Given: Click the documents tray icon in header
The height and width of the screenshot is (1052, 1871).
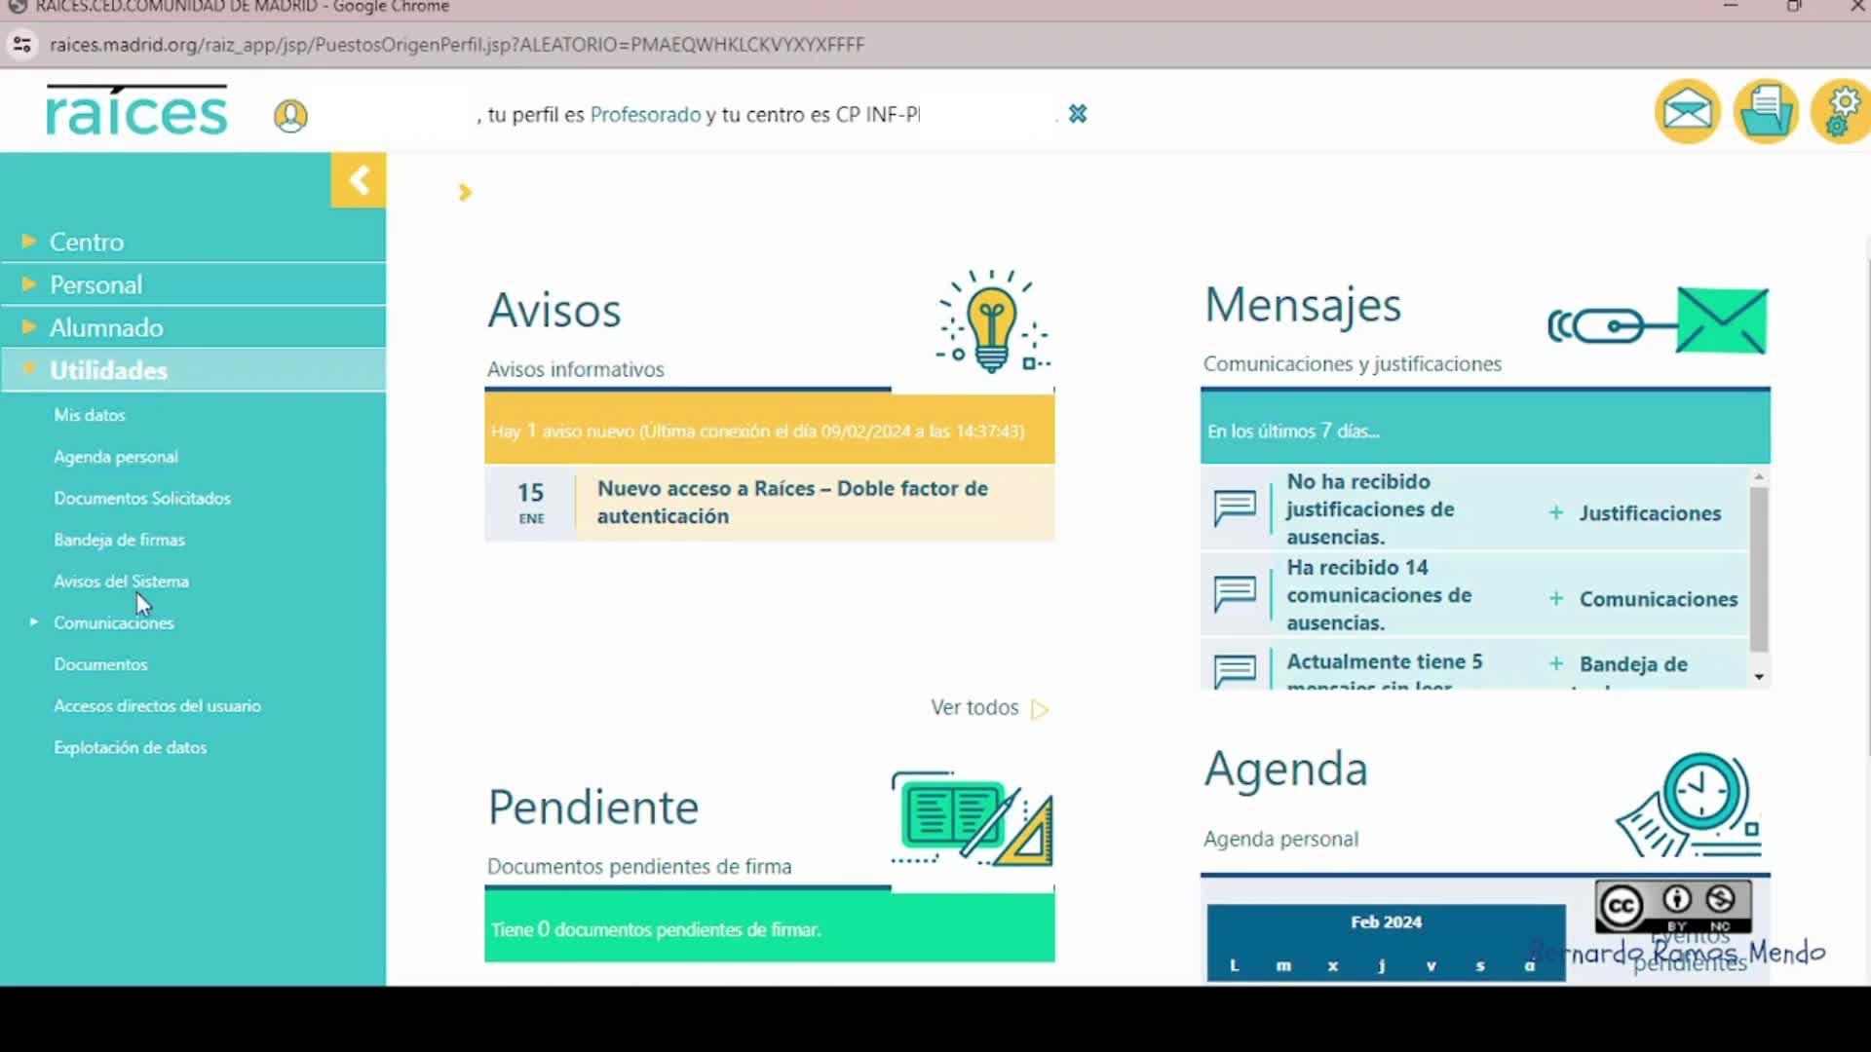Looking at the screenshot, I should 1765,112.
